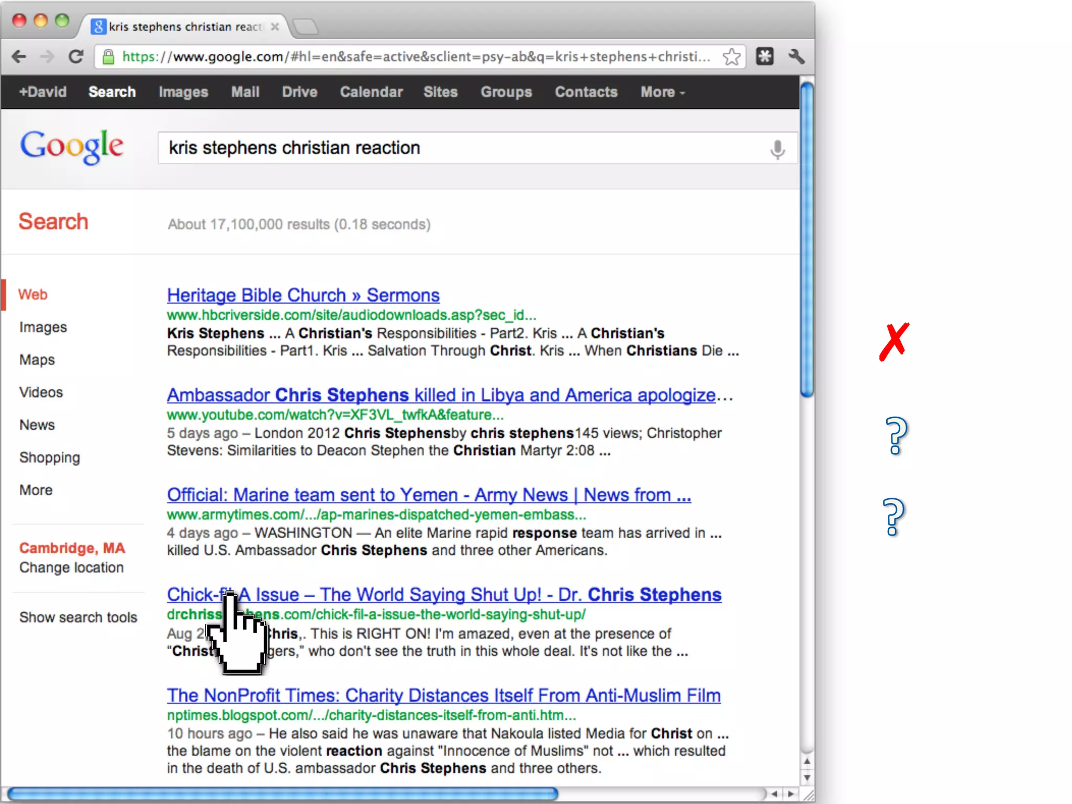This screenshot has width=1072, height=804.
Task: Open Heritage Bible Church Sermons result
Action: tap(303, 295)
